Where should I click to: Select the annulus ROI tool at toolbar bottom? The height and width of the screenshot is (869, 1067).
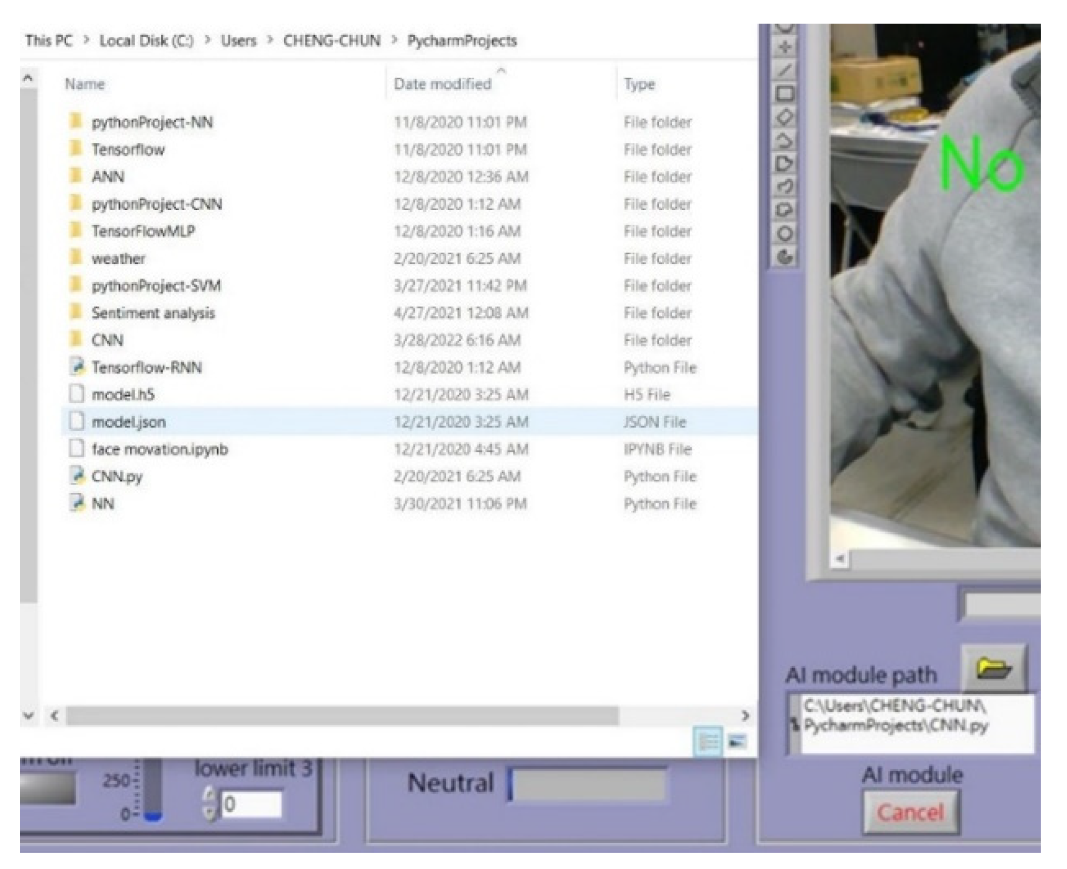click(785, 257)
